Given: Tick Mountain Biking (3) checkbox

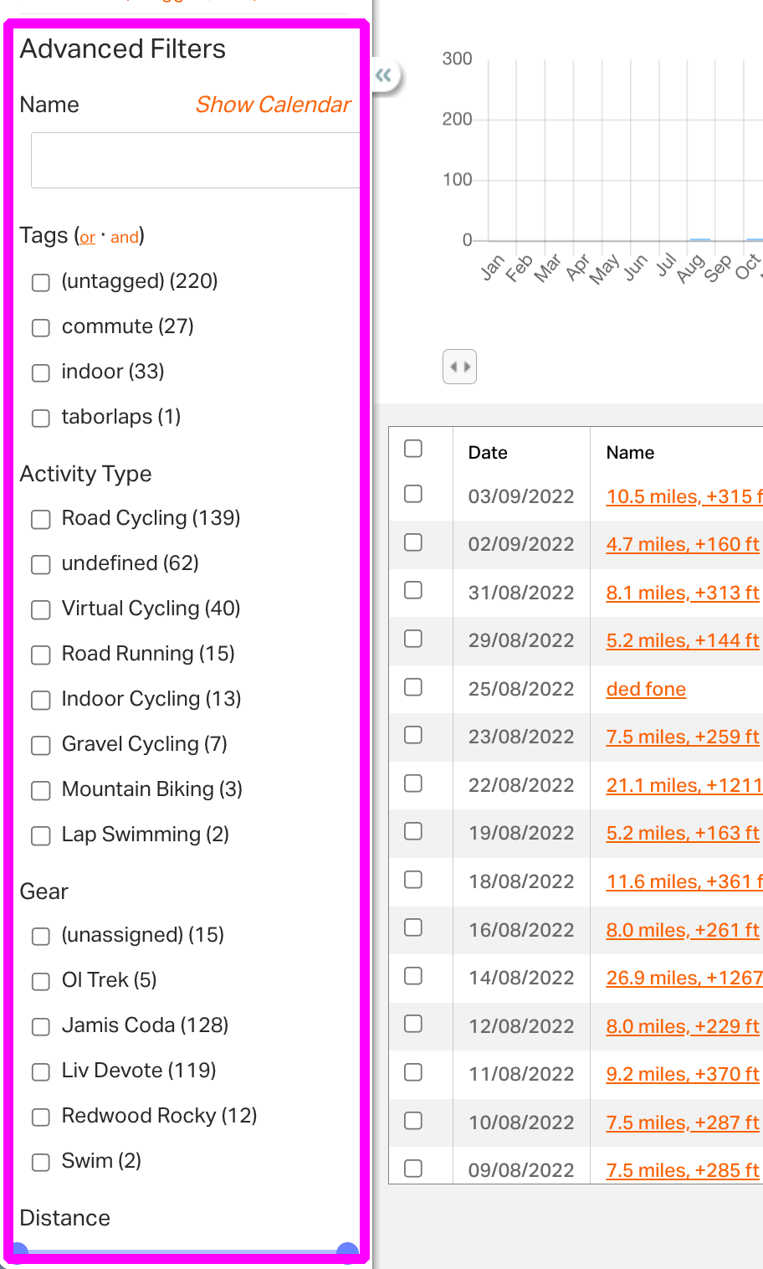Looking at the screenshot, I should click(41, 791).
